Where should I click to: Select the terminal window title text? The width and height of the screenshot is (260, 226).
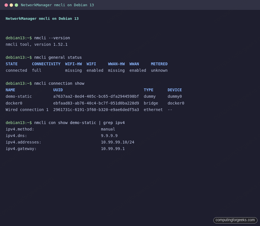(x=57, y=5)
